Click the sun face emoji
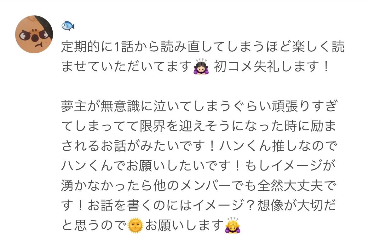 (135, 226)
